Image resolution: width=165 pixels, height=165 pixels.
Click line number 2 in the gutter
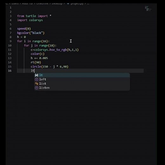pyautogui.click(x=10, y=12)
